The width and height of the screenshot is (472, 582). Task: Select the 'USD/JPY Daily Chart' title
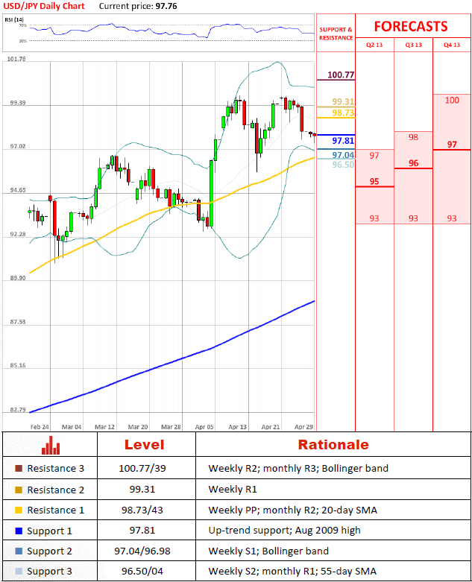(44, 6)
